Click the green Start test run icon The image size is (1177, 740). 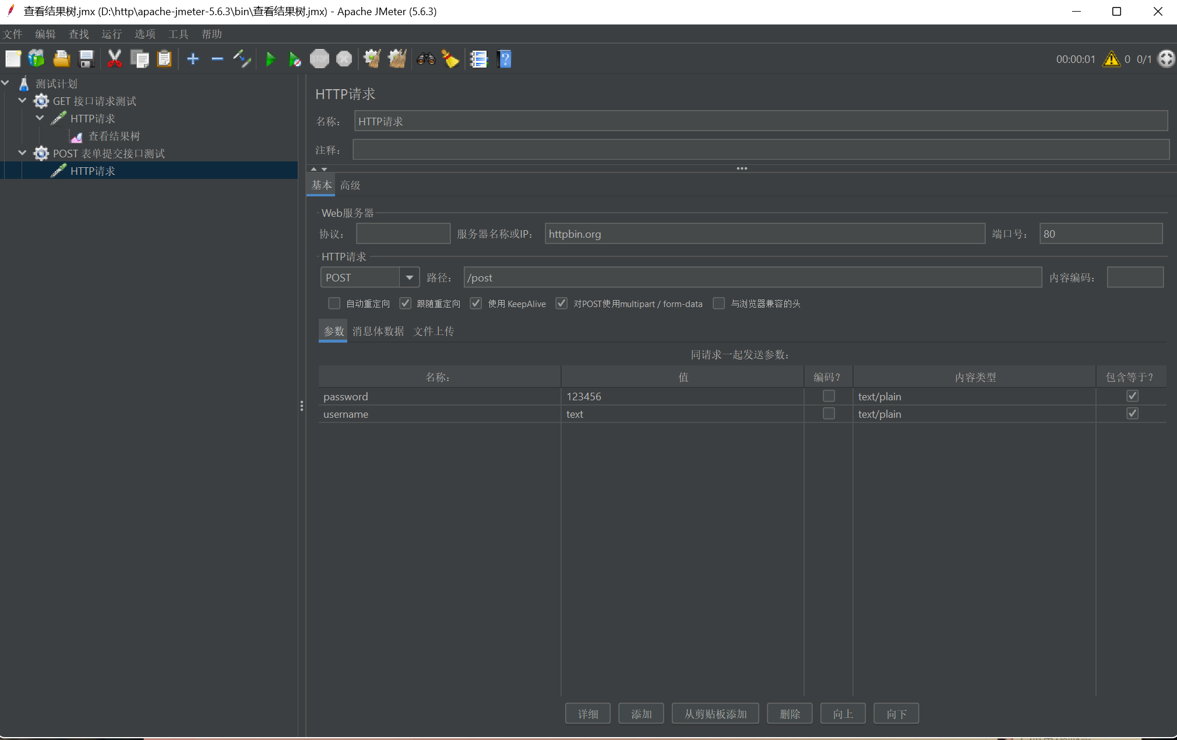click(270, 59)
